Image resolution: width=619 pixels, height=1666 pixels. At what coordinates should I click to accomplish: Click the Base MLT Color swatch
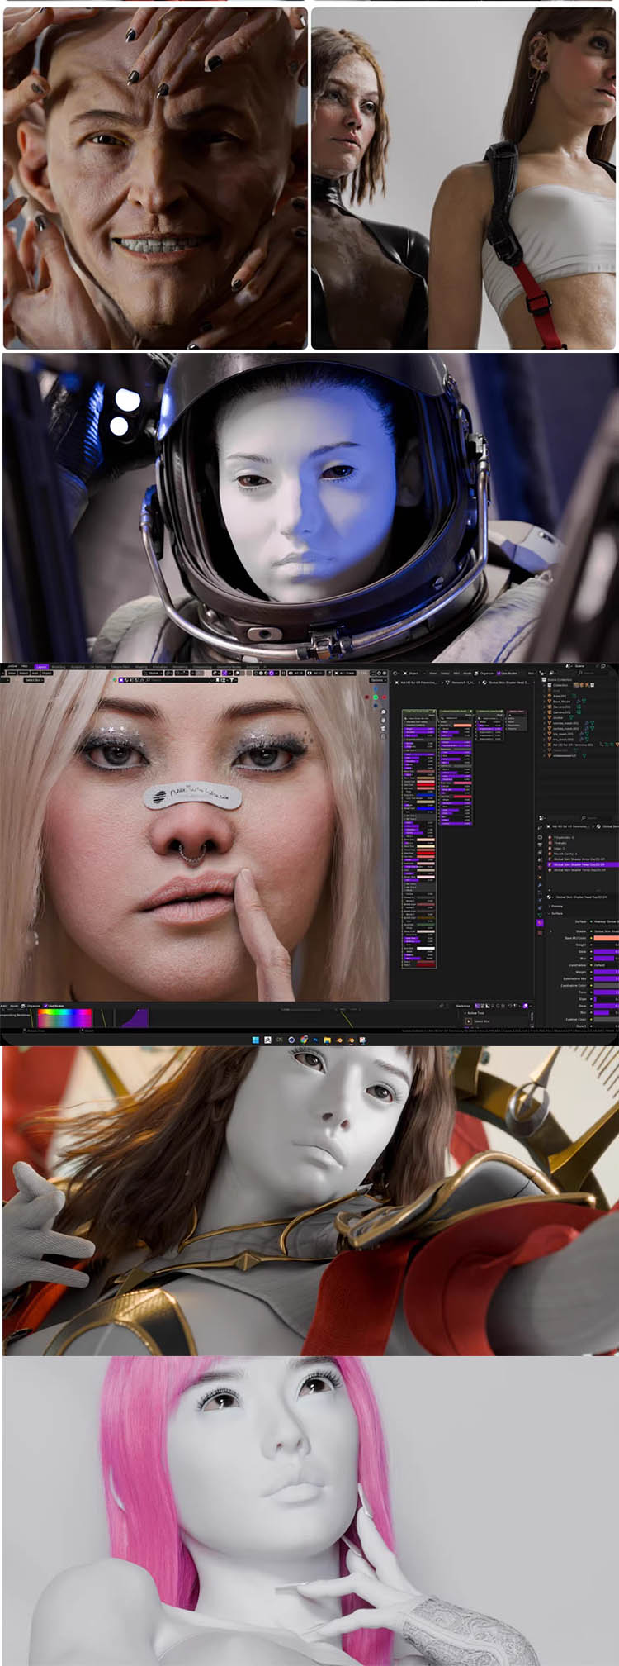click(606, 938)
